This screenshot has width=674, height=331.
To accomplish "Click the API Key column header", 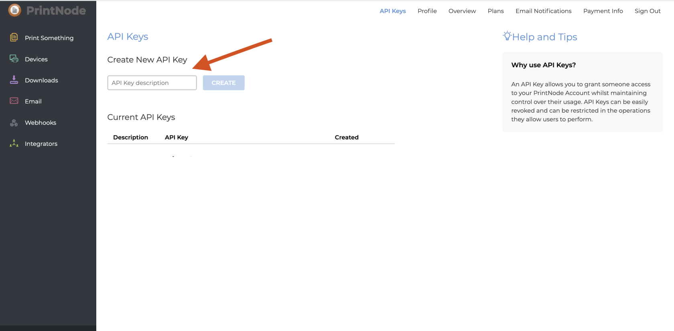I will point(177,137).
